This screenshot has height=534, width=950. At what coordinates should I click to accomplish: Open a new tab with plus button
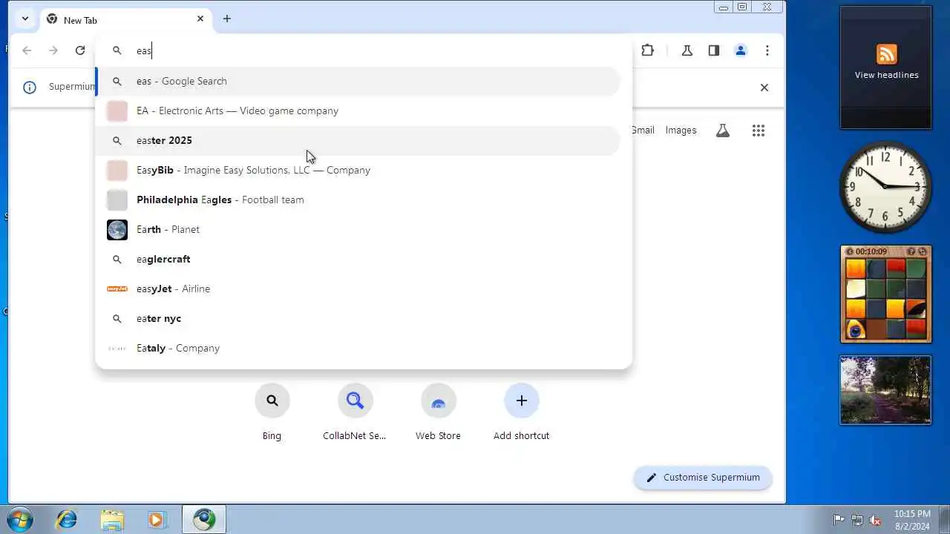(x=227, y=19)
